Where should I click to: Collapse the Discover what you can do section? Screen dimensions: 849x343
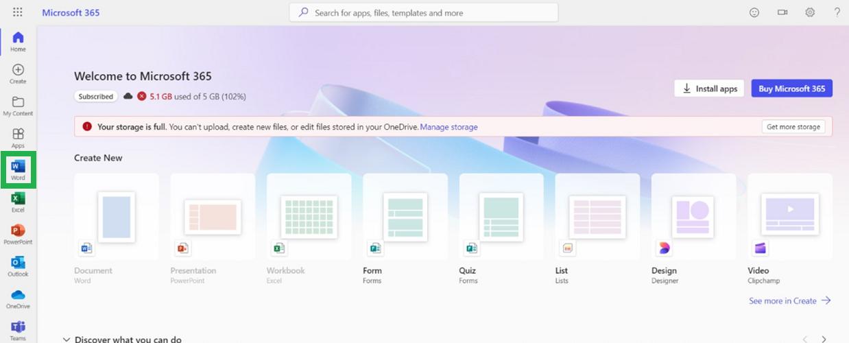pyautogui.click(x=67, y=339)
